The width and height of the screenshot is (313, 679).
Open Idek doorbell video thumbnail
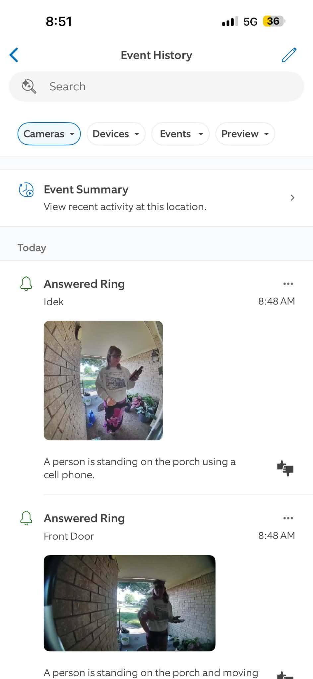point(103,381)
